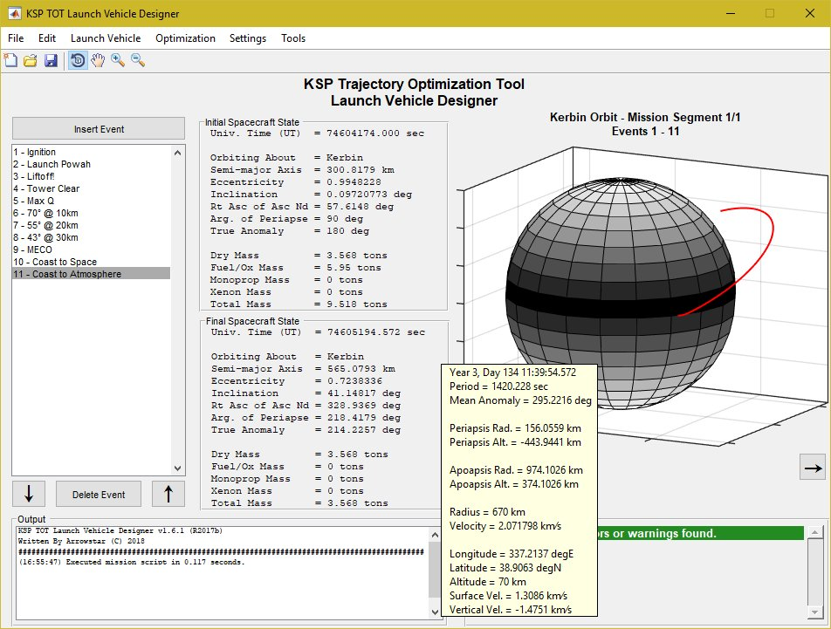The image size is (831, 629).
Task: Select the "9 - MECO" event
Action: point(33,250)
